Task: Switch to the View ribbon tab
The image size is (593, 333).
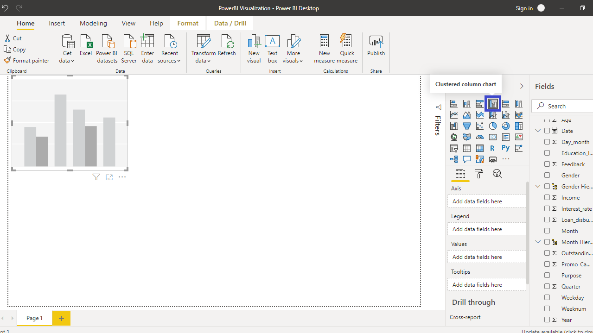Action: [x=128, y=23]
